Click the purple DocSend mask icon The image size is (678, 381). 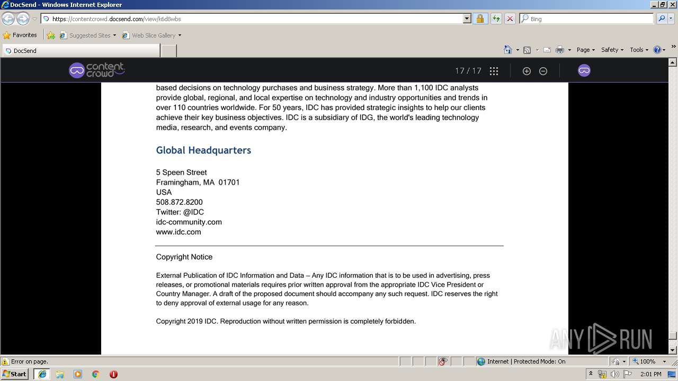[x=584, y=70]
